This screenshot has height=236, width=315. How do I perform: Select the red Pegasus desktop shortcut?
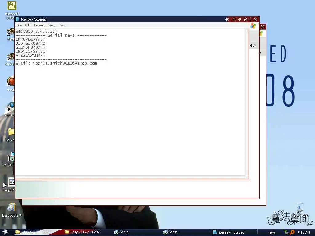coord(11,84)
